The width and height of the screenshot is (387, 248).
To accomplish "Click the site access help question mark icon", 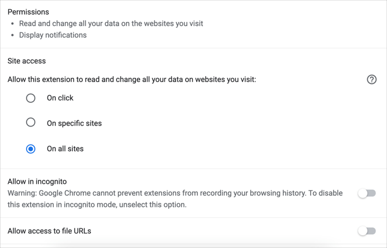I will tap(372, 80).
